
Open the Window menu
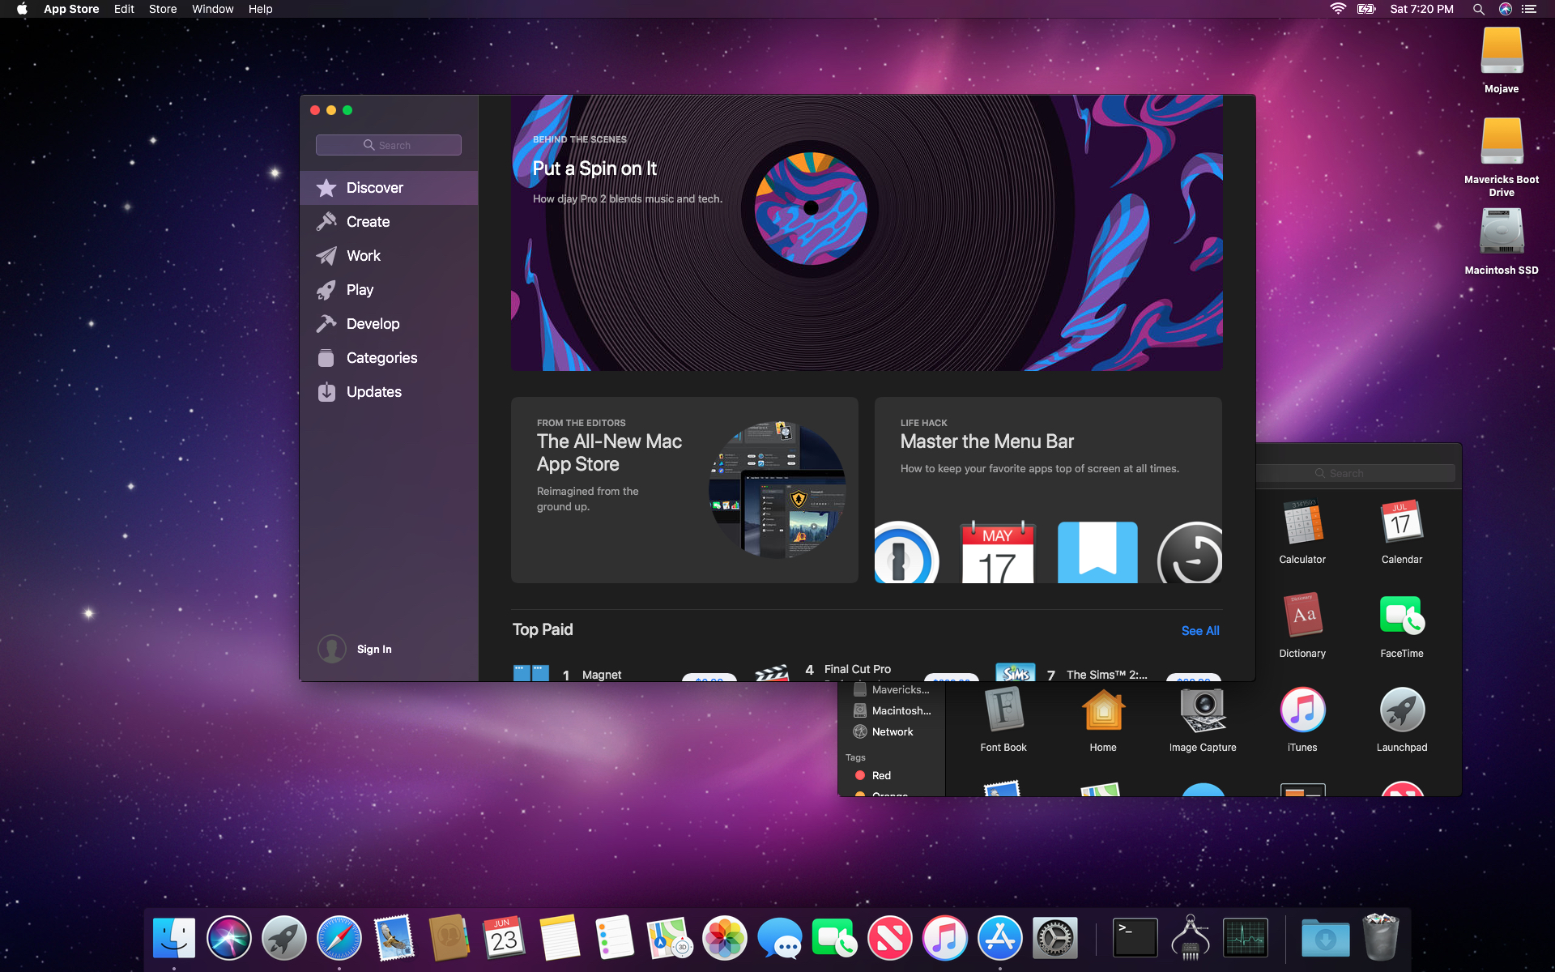212,9
